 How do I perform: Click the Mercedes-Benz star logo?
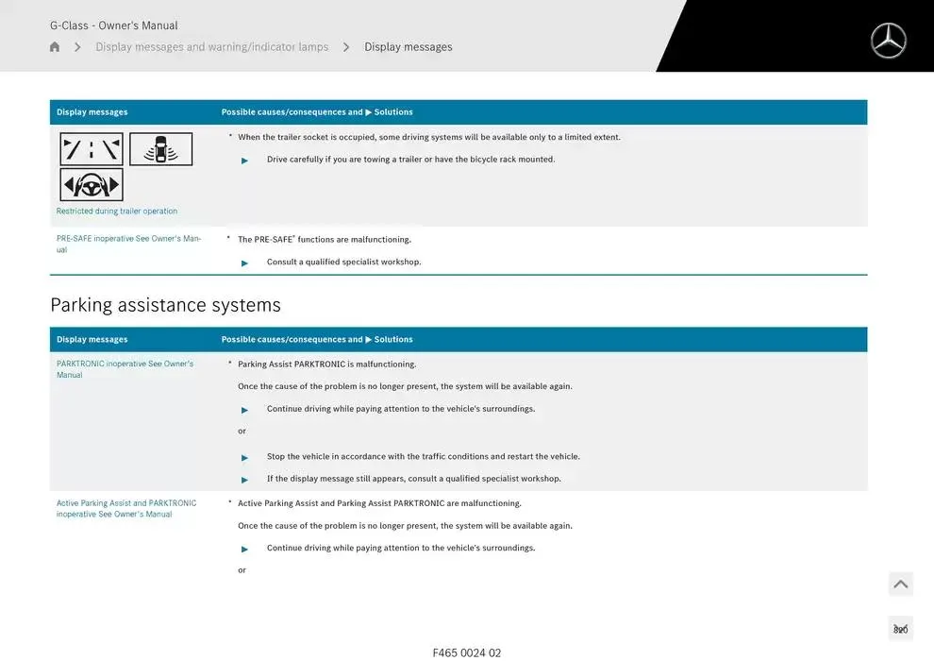(888, 41)
